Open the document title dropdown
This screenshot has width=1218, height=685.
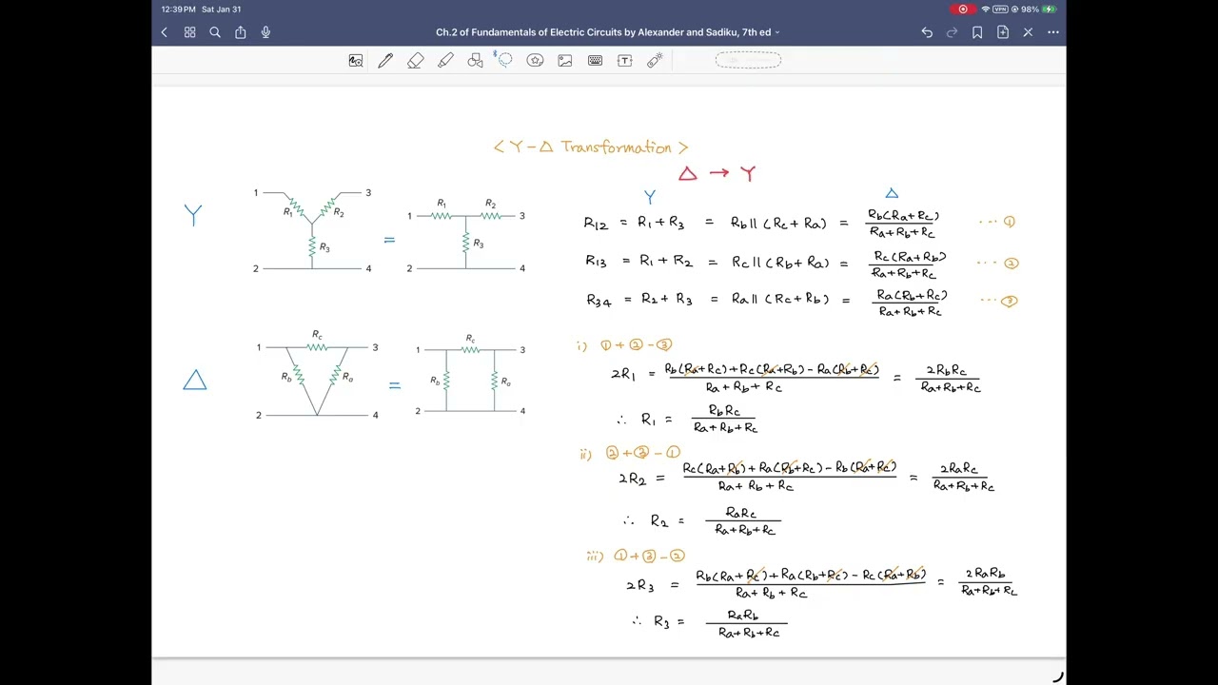pyautogui.click(x=607, y=32)
